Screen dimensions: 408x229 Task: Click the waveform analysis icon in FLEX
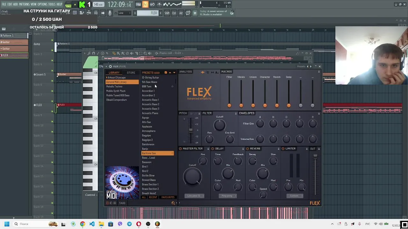coord(202,72)
